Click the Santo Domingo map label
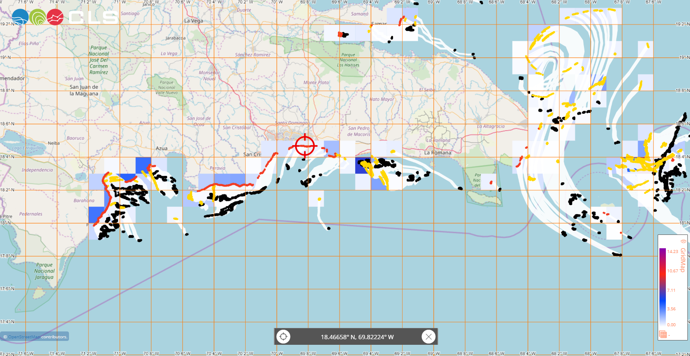The height and width of the screenshot is (356, 690). 291,123
